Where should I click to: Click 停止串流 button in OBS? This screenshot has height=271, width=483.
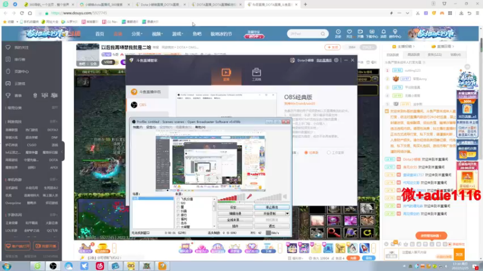[272, 207]
